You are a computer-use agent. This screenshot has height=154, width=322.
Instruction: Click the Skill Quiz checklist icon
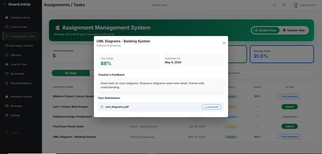7,55
